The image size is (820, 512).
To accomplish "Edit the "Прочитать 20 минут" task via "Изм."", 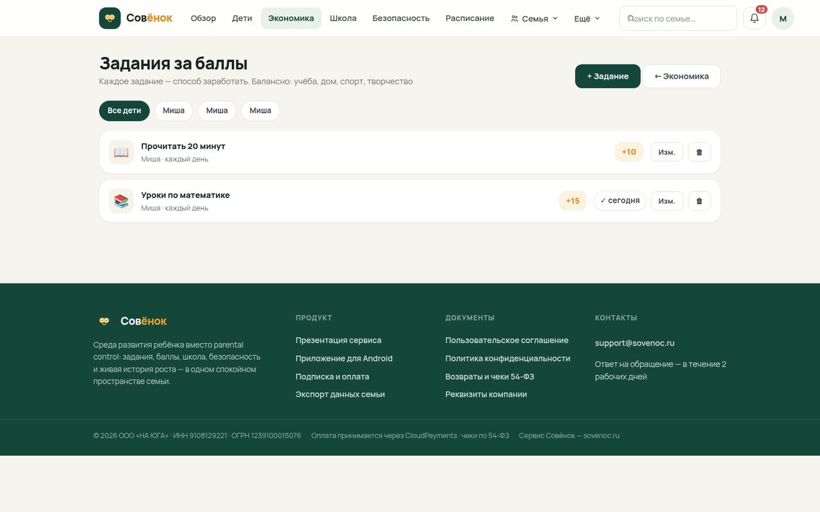I will point(667,152).
